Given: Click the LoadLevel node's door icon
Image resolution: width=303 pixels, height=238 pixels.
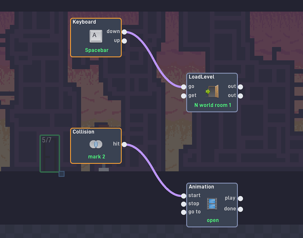Looking at the screenshot, I should pyautogui.click(x=212, y=91).
